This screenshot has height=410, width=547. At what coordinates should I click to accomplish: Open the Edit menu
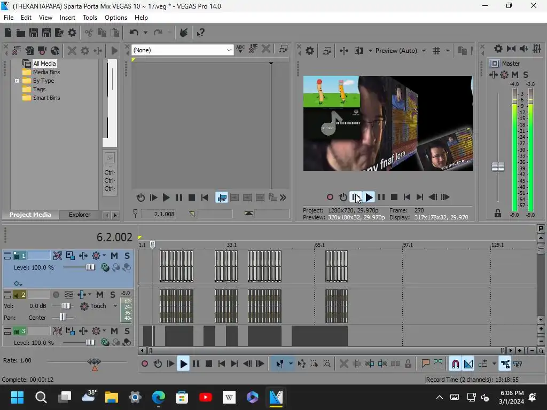[26, 18]
